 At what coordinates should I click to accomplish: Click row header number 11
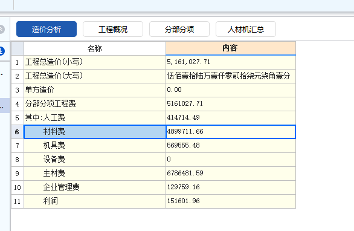click(18, 201)
